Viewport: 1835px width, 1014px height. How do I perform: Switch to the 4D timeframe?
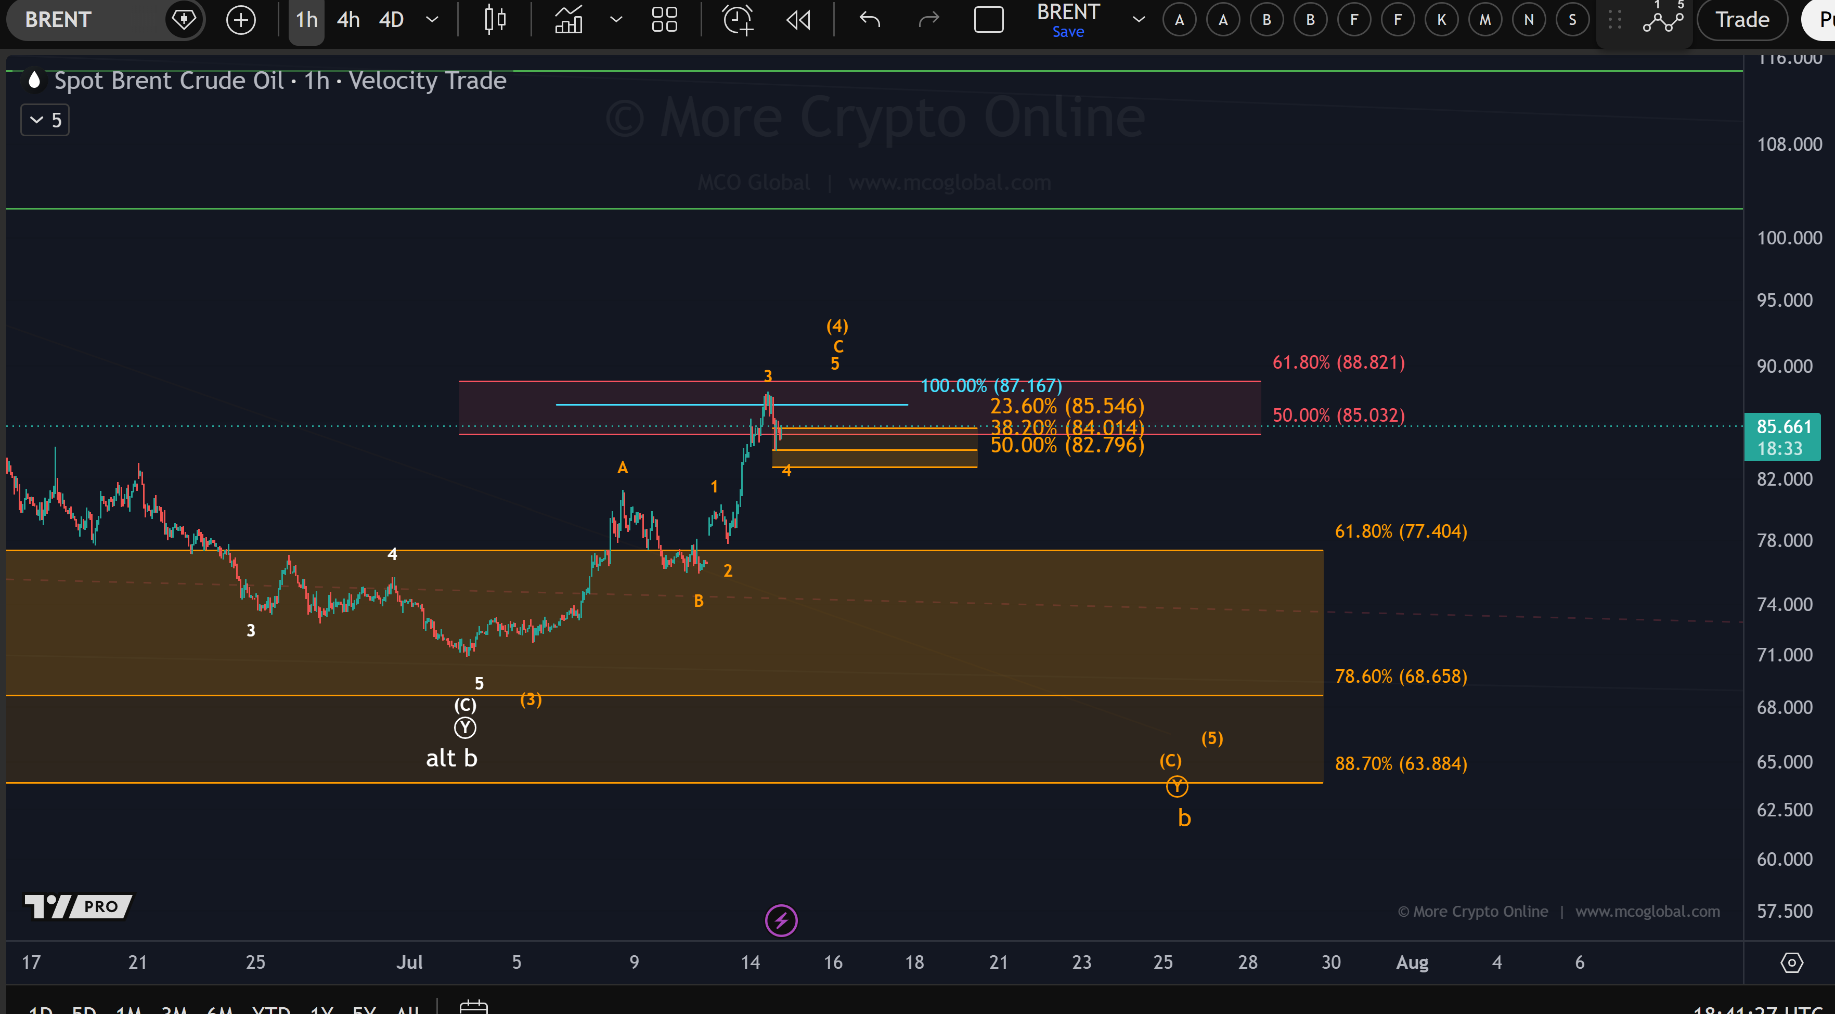tap(391, 20)
